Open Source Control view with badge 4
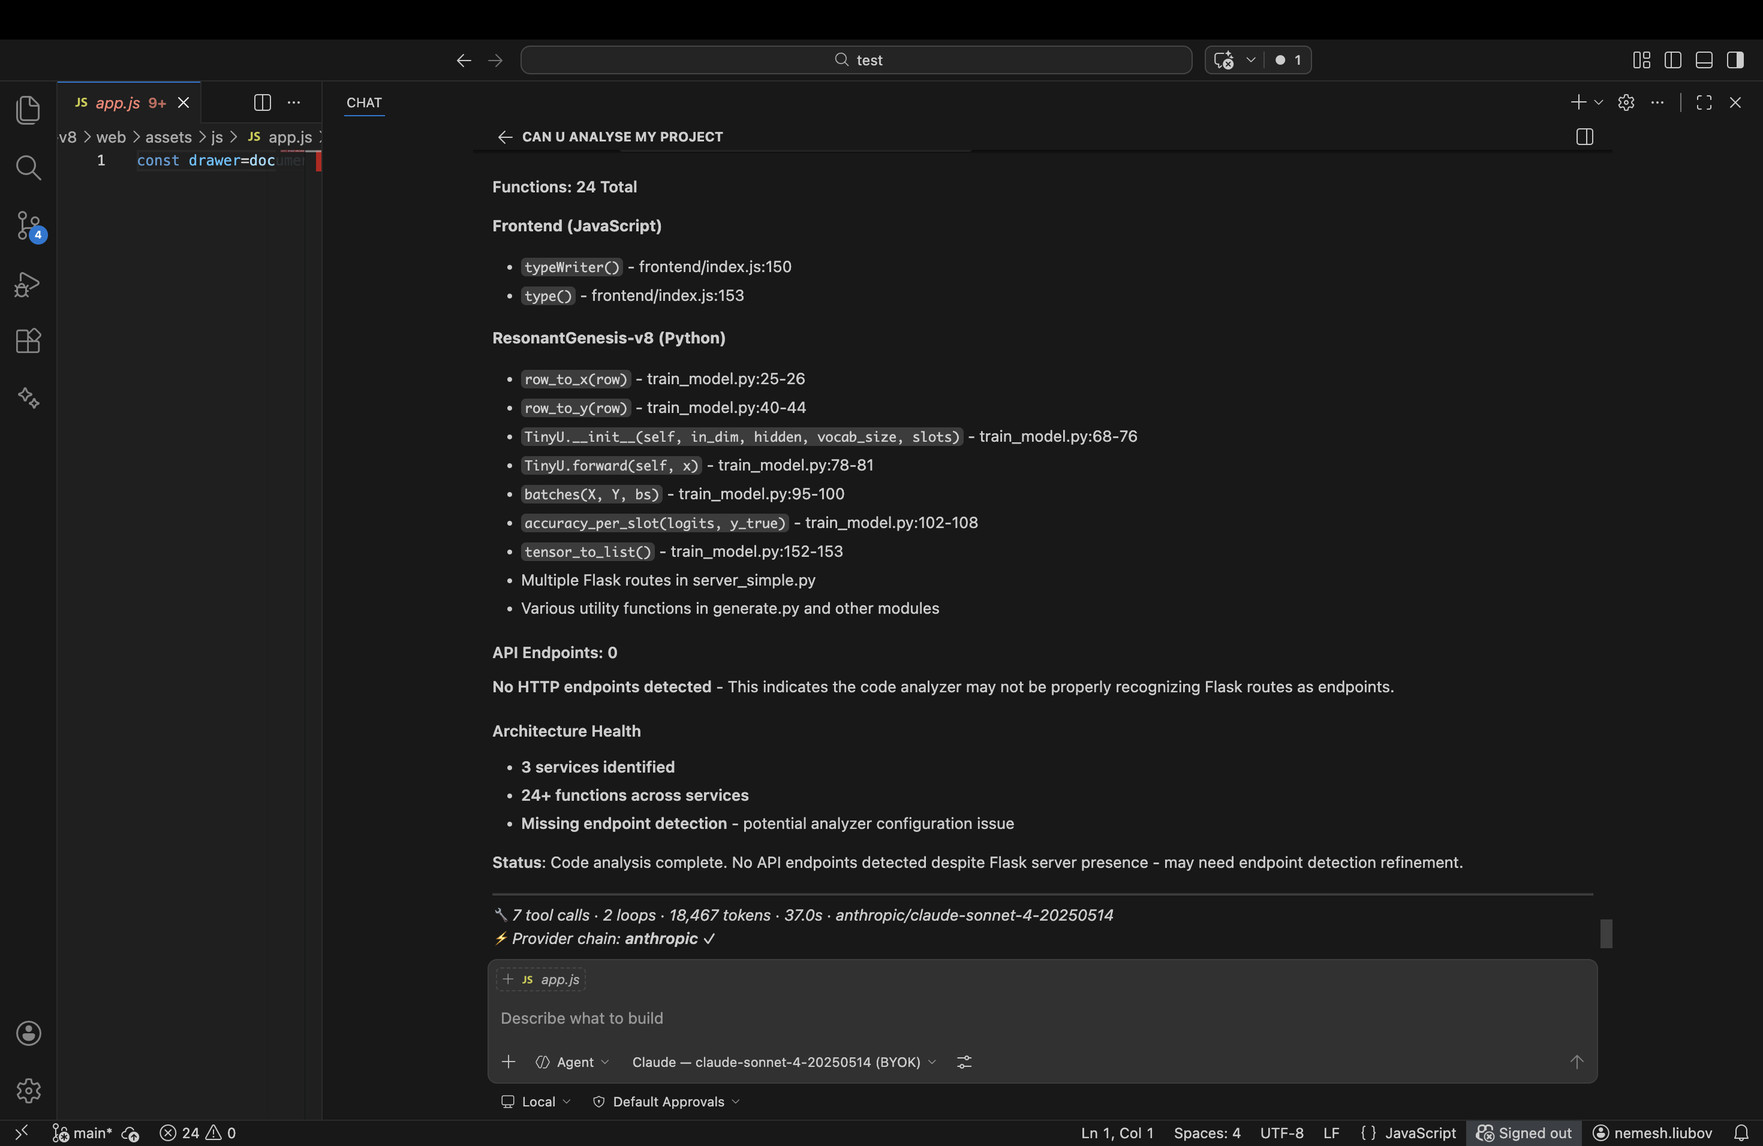The width and height of the screenshot is (1763, 1146). 28,225
